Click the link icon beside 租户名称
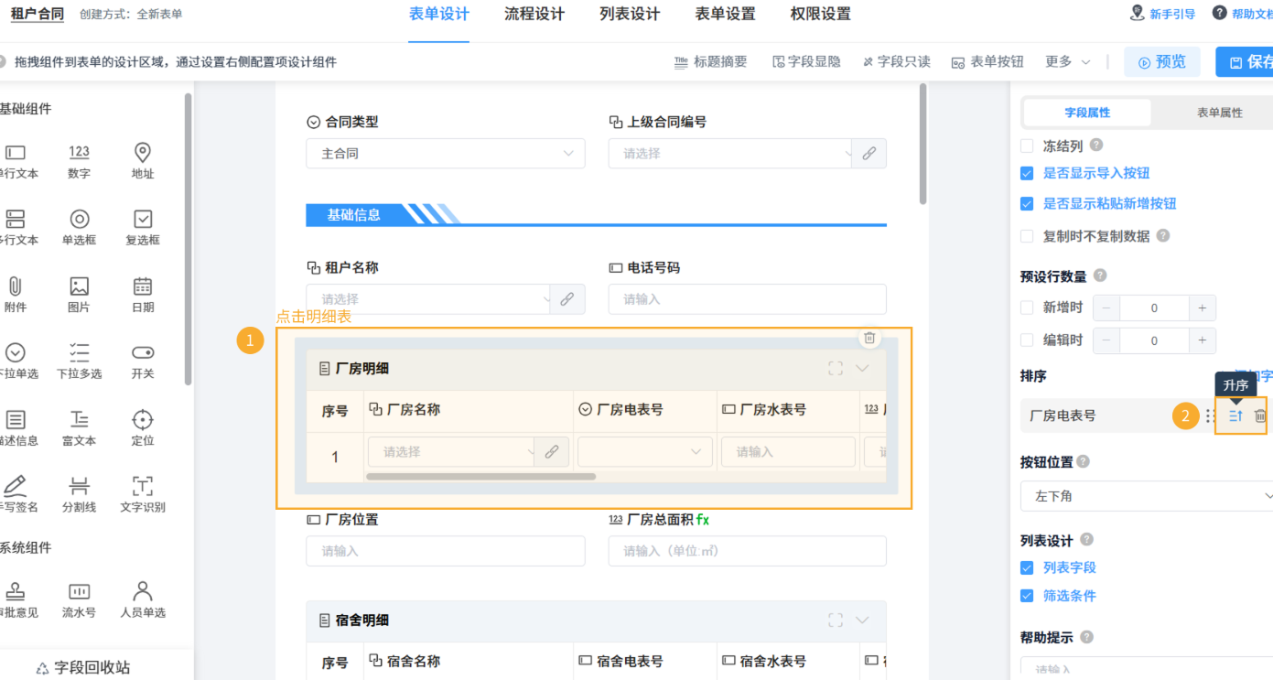 pyautogui.click(x=566, y=299)
